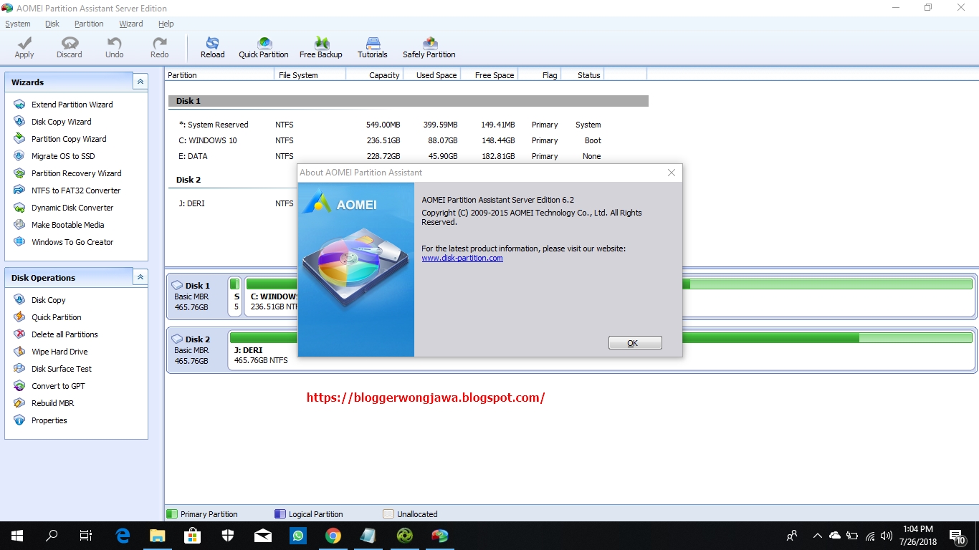Screen dimensions: 979x550
Task: Open Quick Partition from the toolbar
Action: [x=264, y=48]
